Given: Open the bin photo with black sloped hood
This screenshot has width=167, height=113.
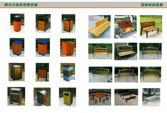Looking at the screenshot, I should click(43, 24).
